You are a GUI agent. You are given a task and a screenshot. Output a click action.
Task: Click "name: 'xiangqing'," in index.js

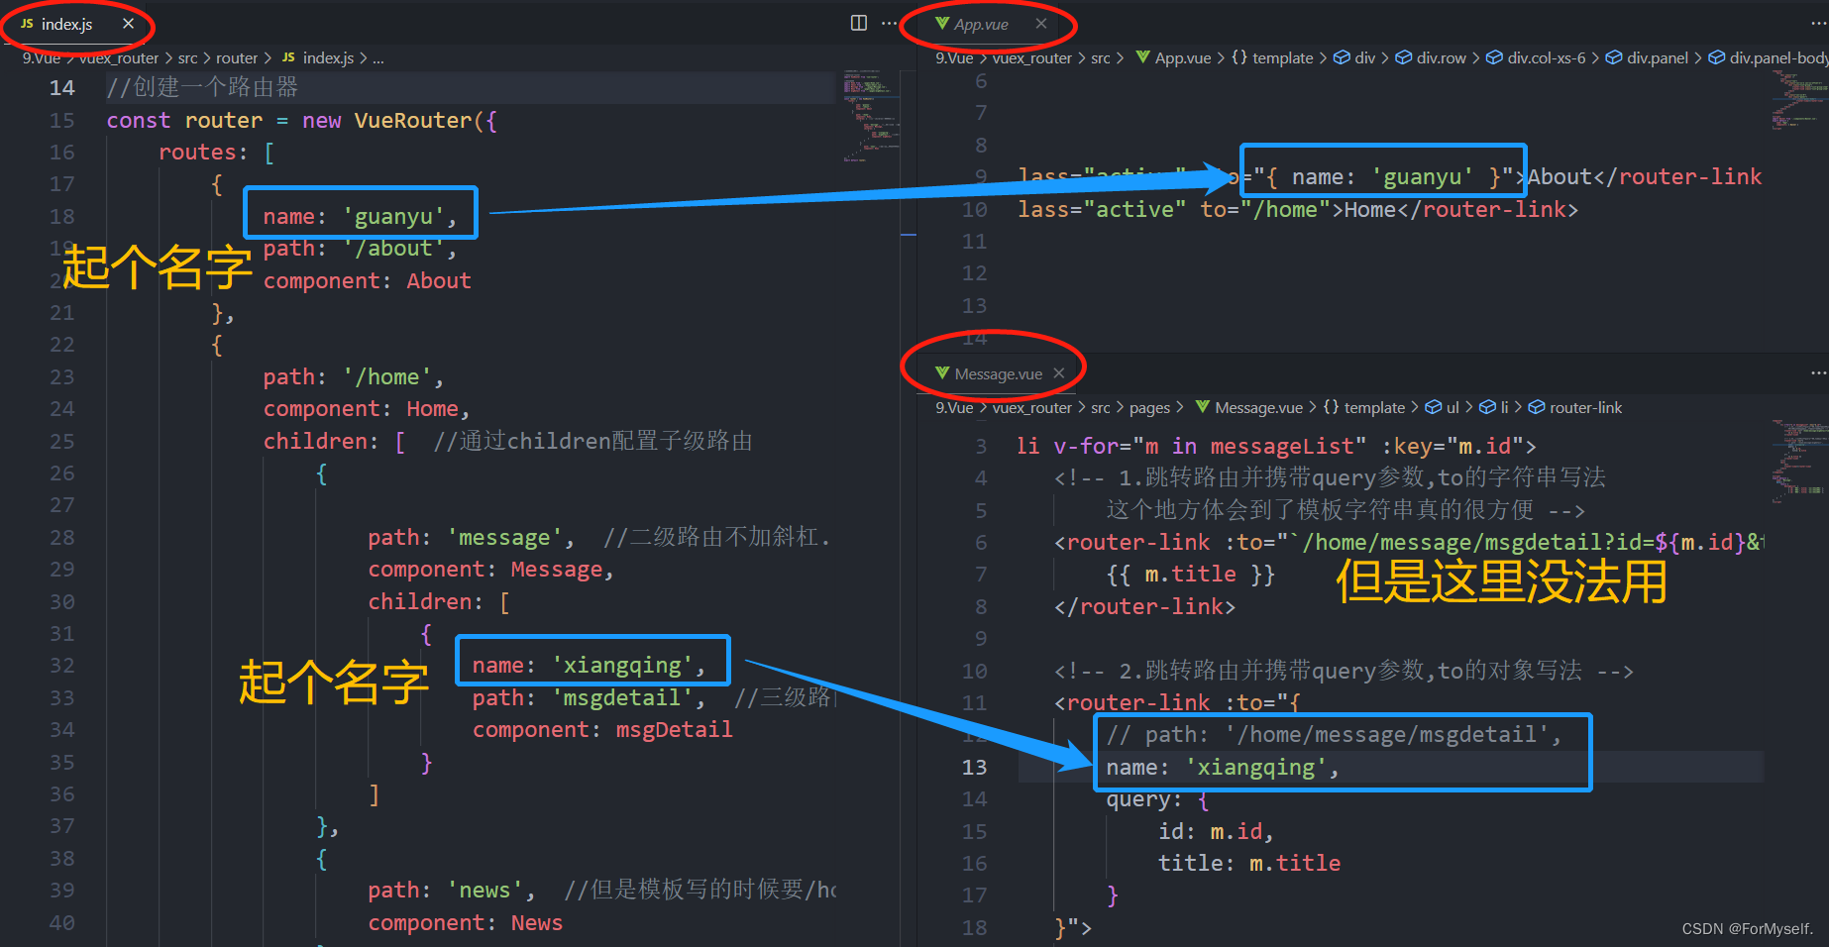[x=590, y=666]
